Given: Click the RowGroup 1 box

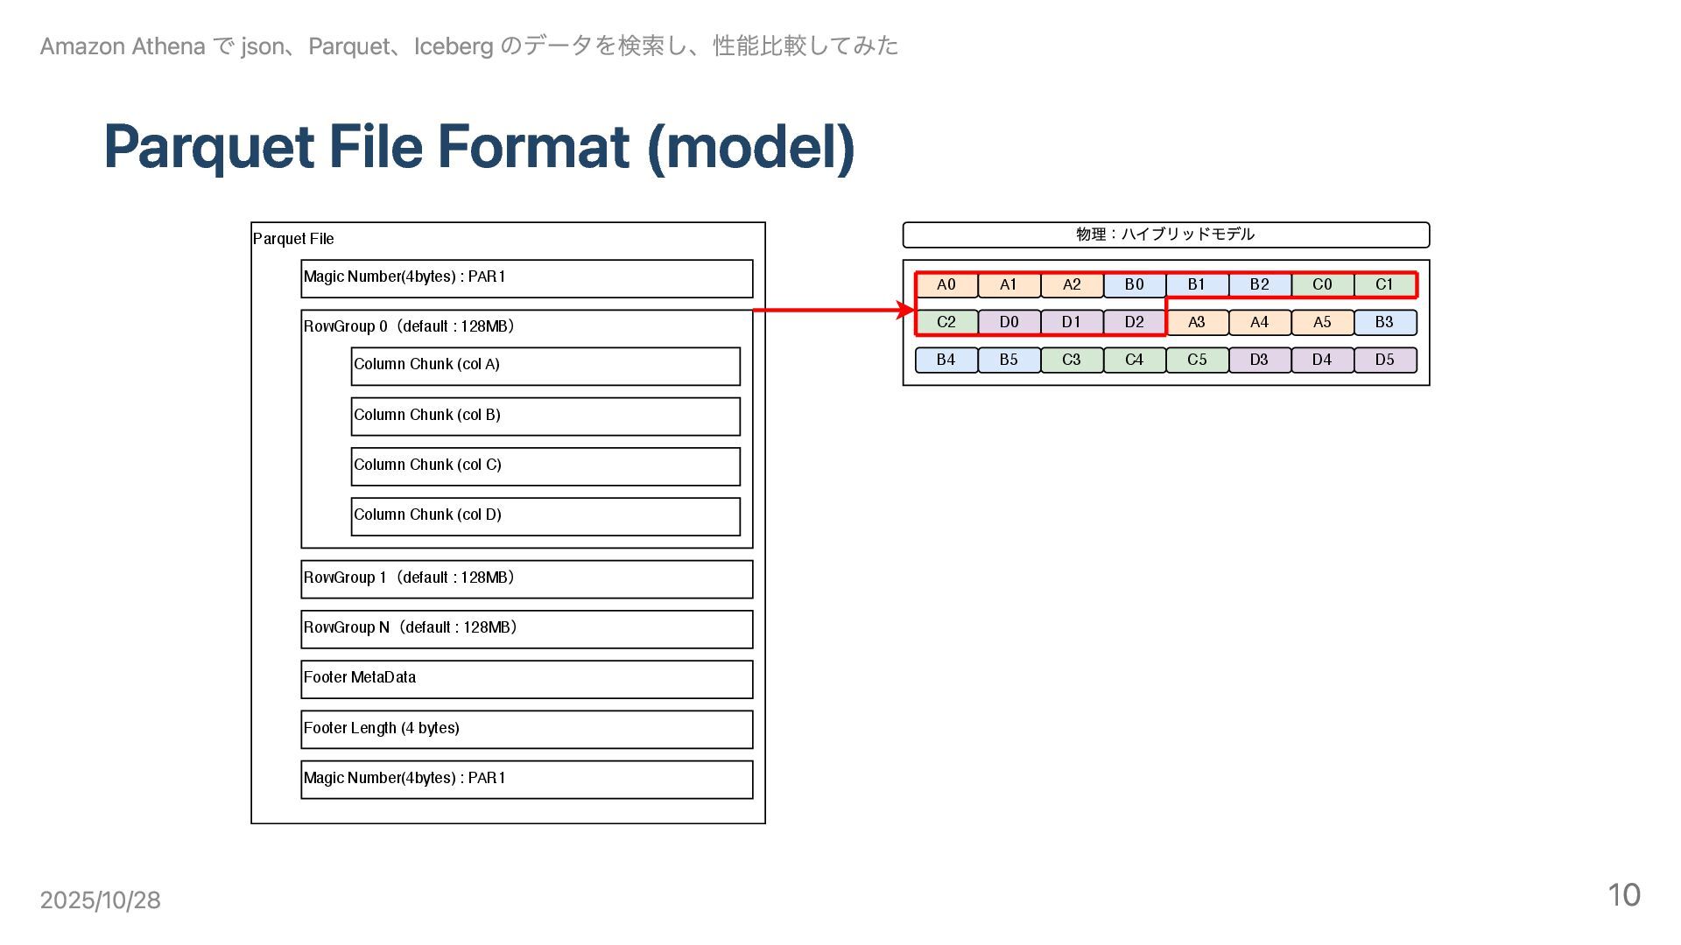Looking at the screenshot, I should pos(526,579).
